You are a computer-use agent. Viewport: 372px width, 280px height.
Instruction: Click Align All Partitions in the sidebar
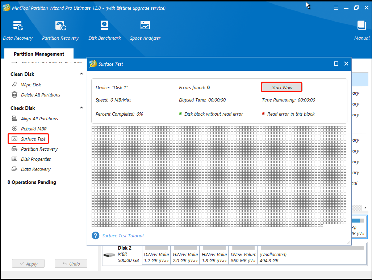pos(39,119)
